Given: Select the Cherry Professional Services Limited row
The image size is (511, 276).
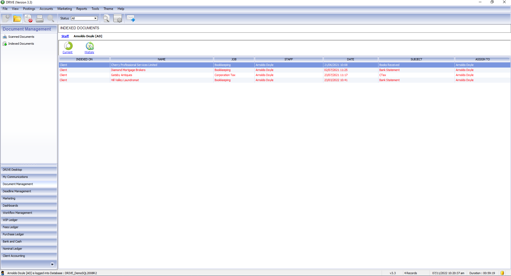Looking at the screenshot, I should 285,65.
